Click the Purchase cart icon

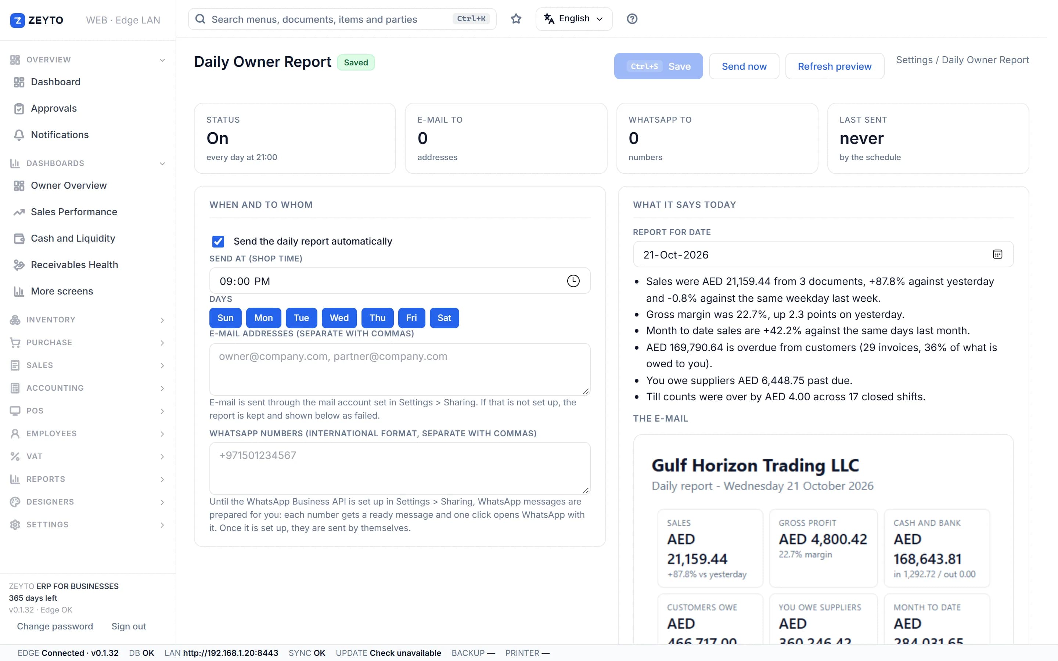coord(15,342)
